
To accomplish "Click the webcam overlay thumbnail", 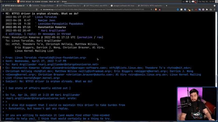I will click(x=197, y=104).
